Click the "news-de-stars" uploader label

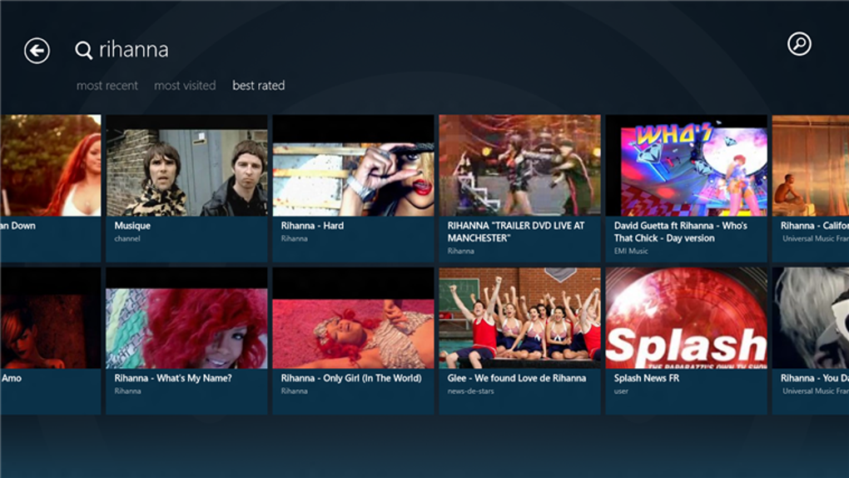[470, 391]
